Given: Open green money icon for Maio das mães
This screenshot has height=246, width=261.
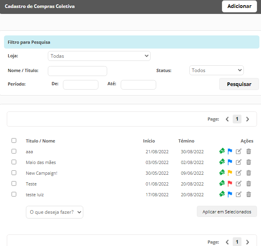Looking at the screenshot, I should [222, 162].
